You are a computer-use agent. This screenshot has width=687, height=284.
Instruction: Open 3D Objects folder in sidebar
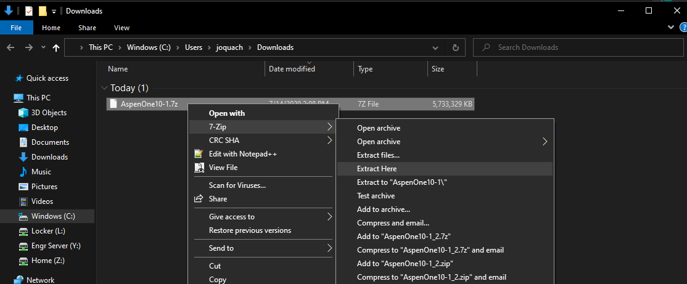point(49,113)
